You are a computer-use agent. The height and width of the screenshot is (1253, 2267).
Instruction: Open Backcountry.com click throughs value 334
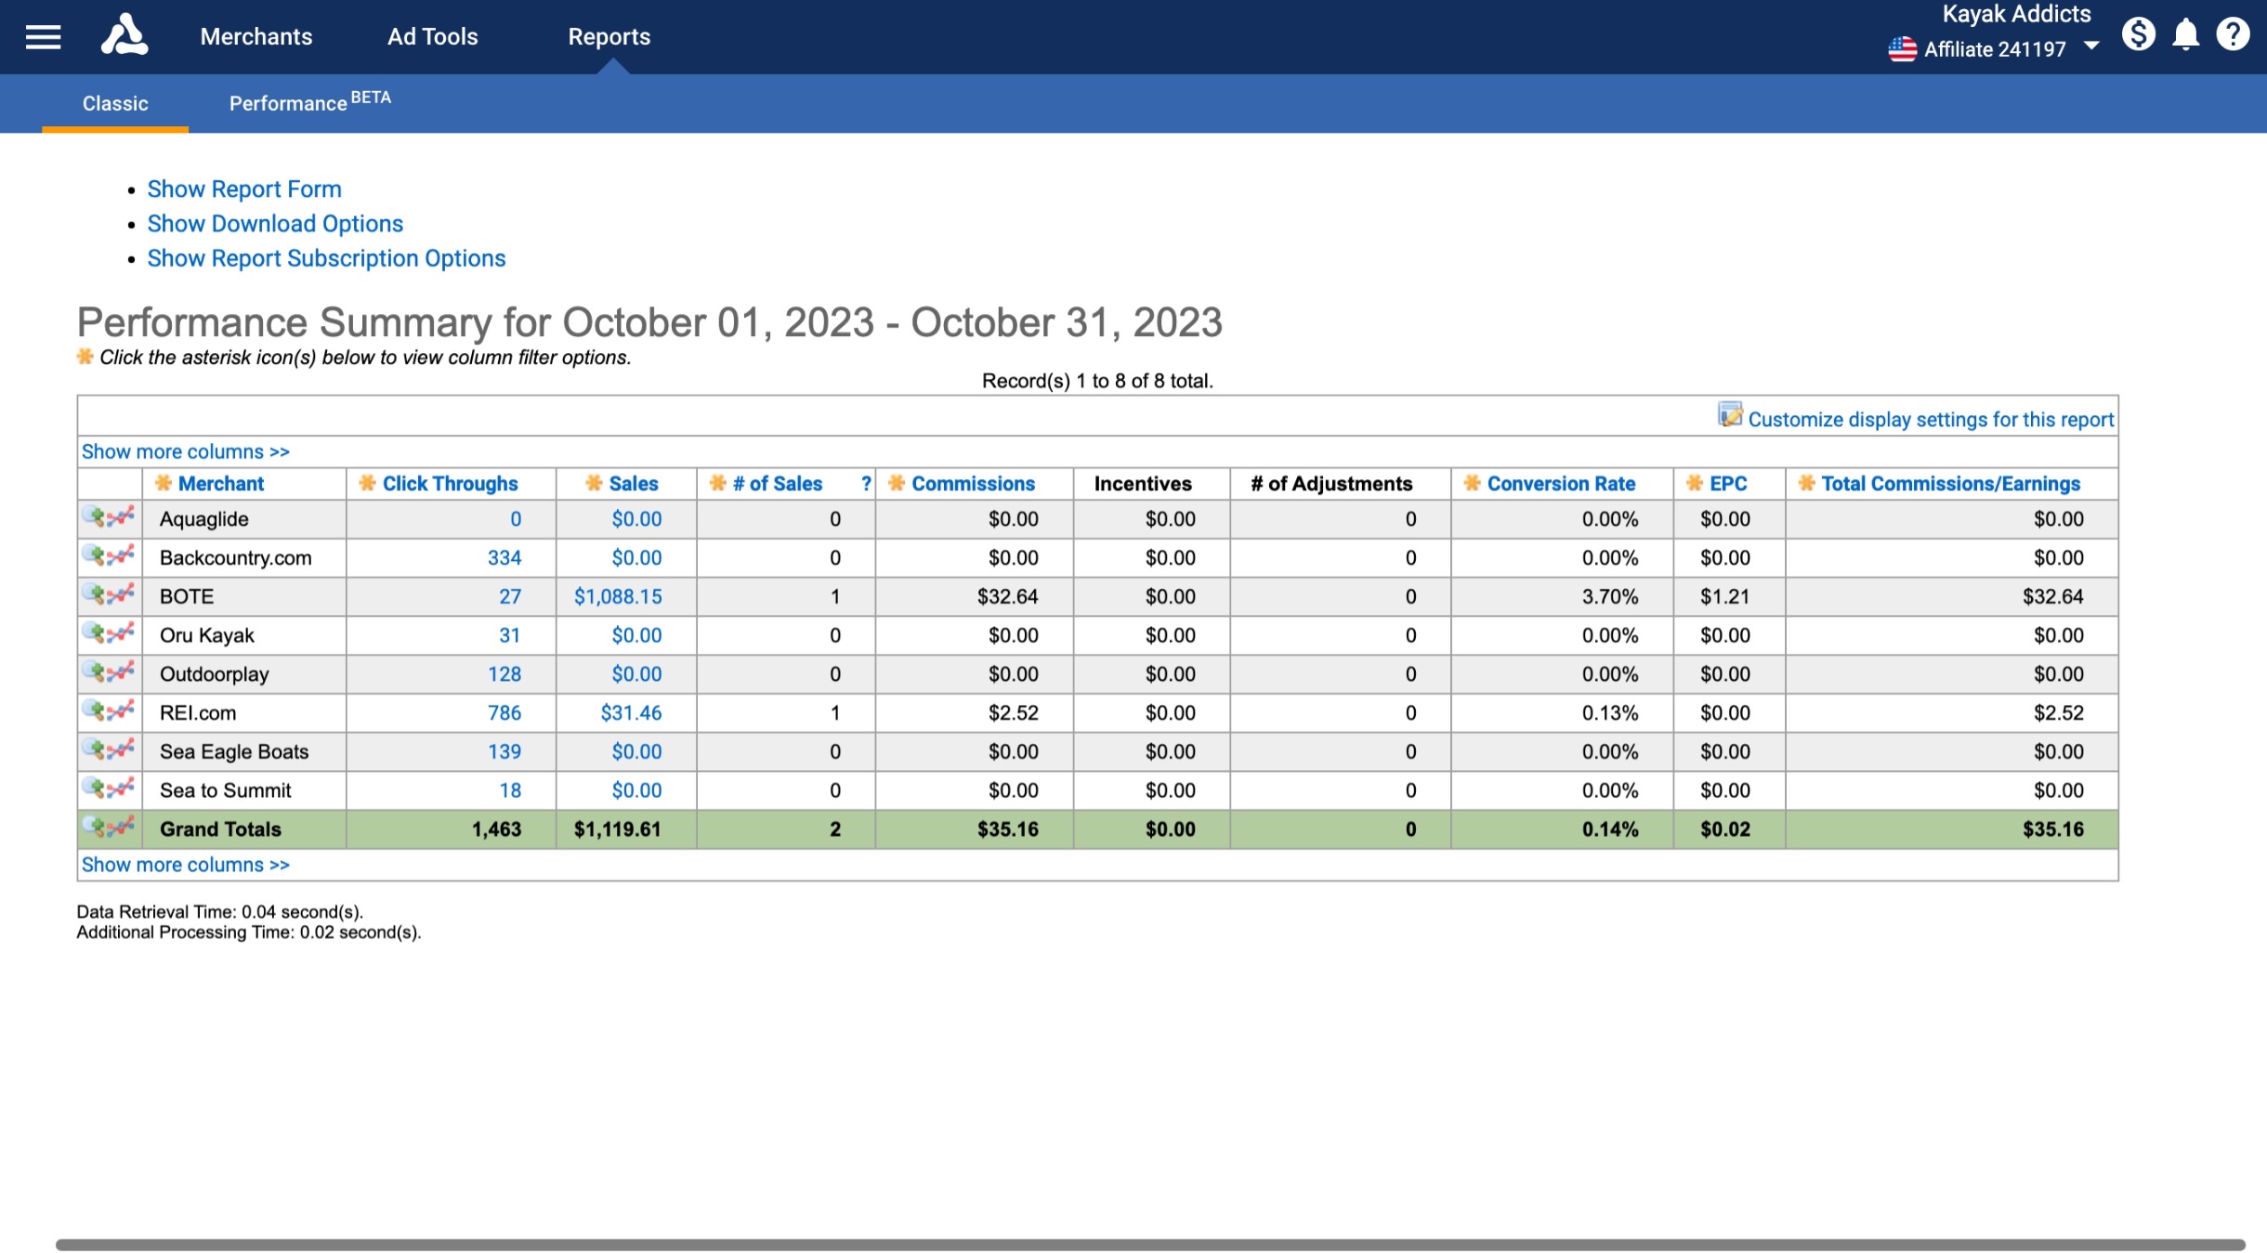coord(505,557)
